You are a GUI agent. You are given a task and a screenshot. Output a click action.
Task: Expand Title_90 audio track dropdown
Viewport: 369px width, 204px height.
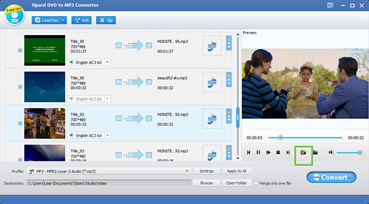click(107, 62)
